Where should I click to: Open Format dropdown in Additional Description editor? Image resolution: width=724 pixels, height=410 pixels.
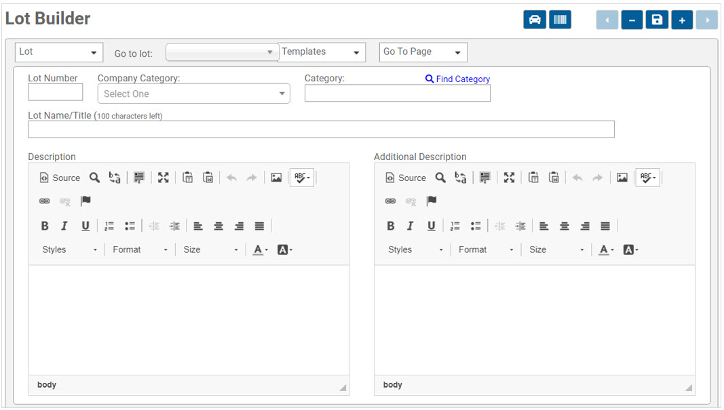coord(486,249)
